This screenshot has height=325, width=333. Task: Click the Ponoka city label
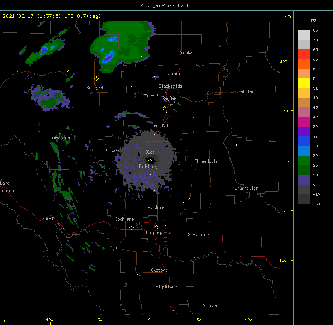(x=185, y=52)
